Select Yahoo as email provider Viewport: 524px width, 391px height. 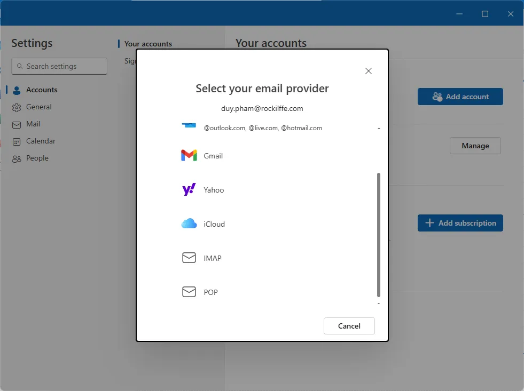pos(213,190)
